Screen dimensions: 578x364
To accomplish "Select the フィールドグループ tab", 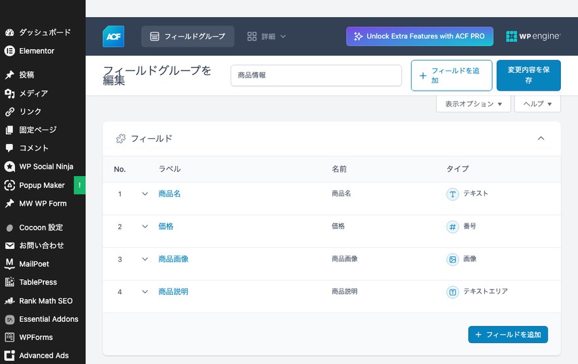I will pos(188,37).
